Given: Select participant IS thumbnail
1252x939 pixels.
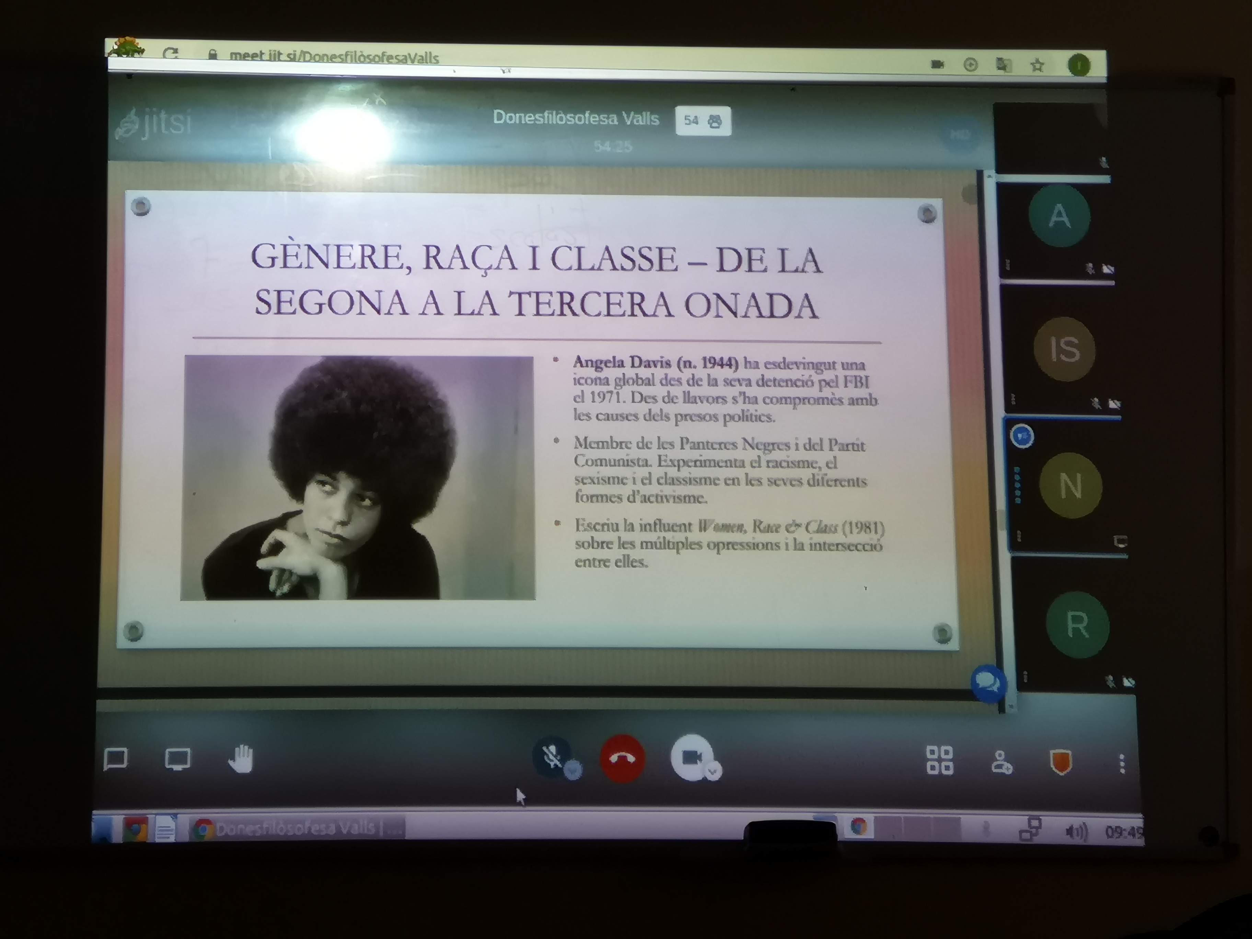Looking at the screenshot, I should (1064, 349).
